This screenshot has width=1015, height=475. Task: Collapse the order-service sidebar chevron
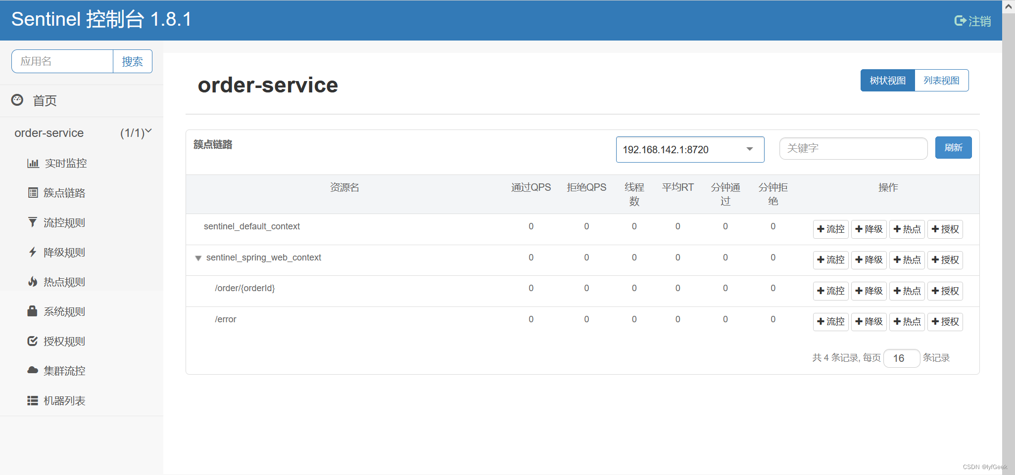pyautogui.click(x=148, y=131)
